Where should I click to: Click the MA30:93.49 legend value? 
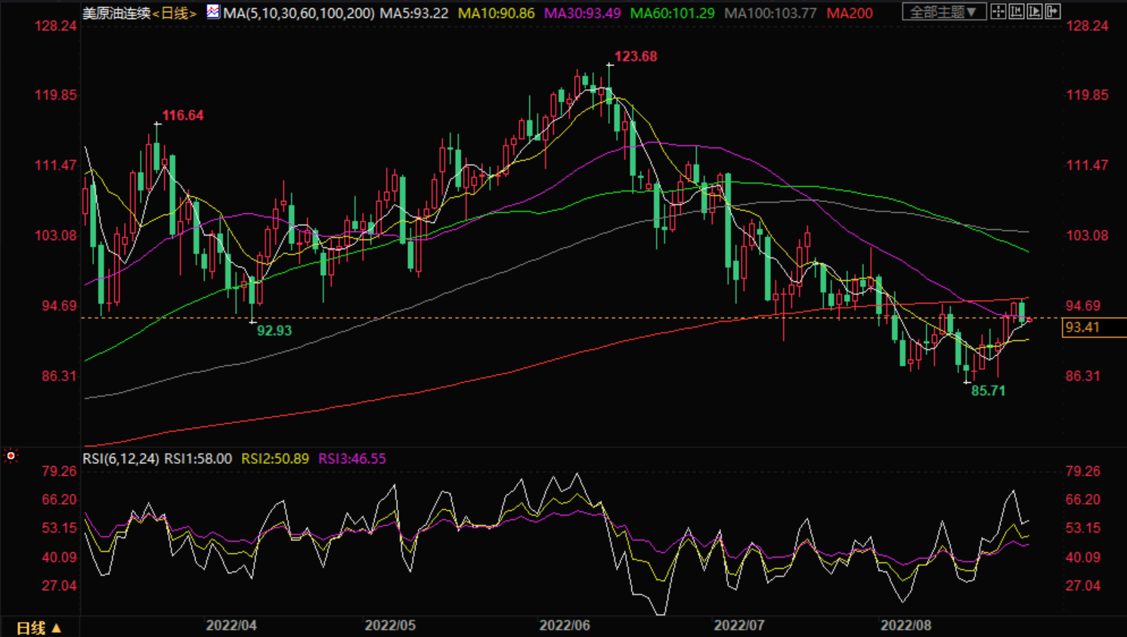[582, 14]
